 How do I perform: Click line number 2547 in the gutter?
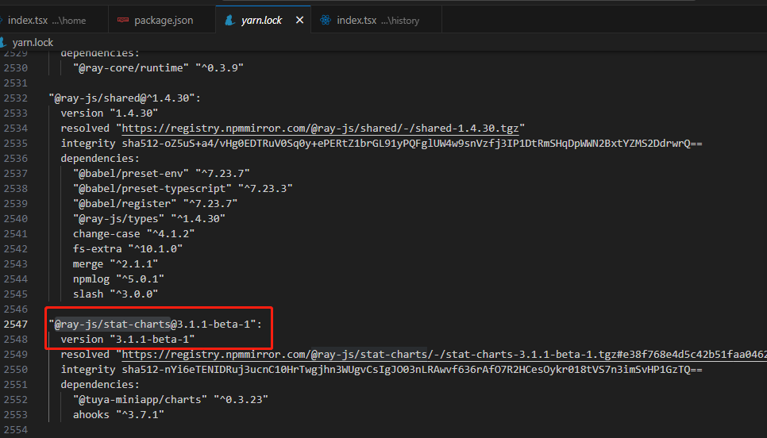pos(16,325)
